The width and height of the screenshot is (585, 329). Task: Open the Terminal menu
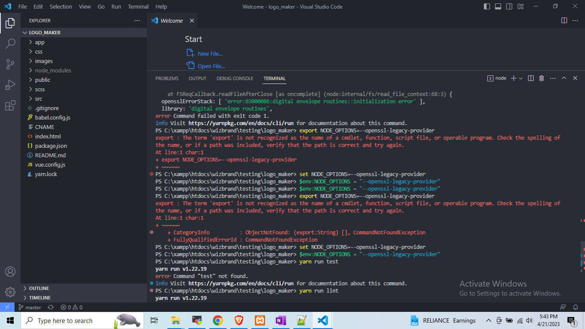click(138, 6)
